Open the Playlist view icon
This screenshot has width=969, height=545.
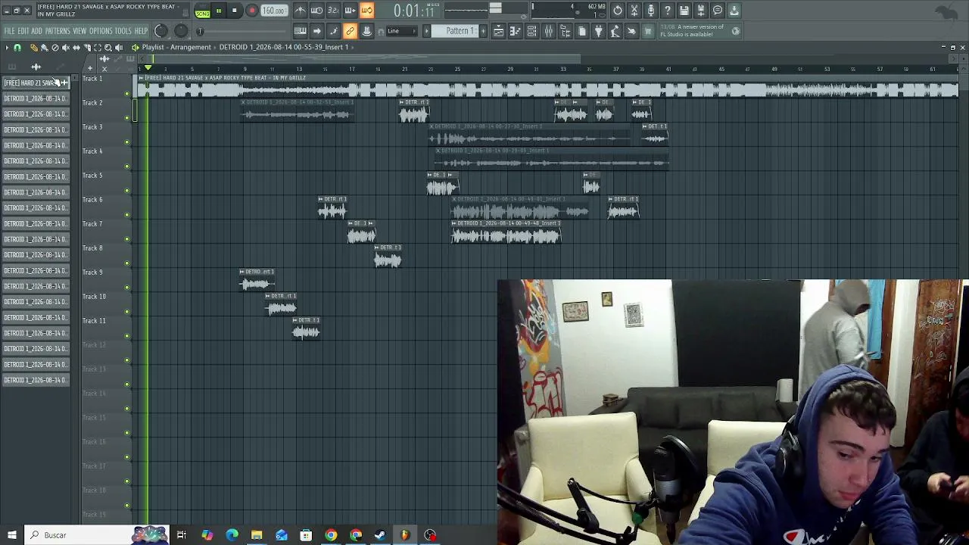point(499,31)
